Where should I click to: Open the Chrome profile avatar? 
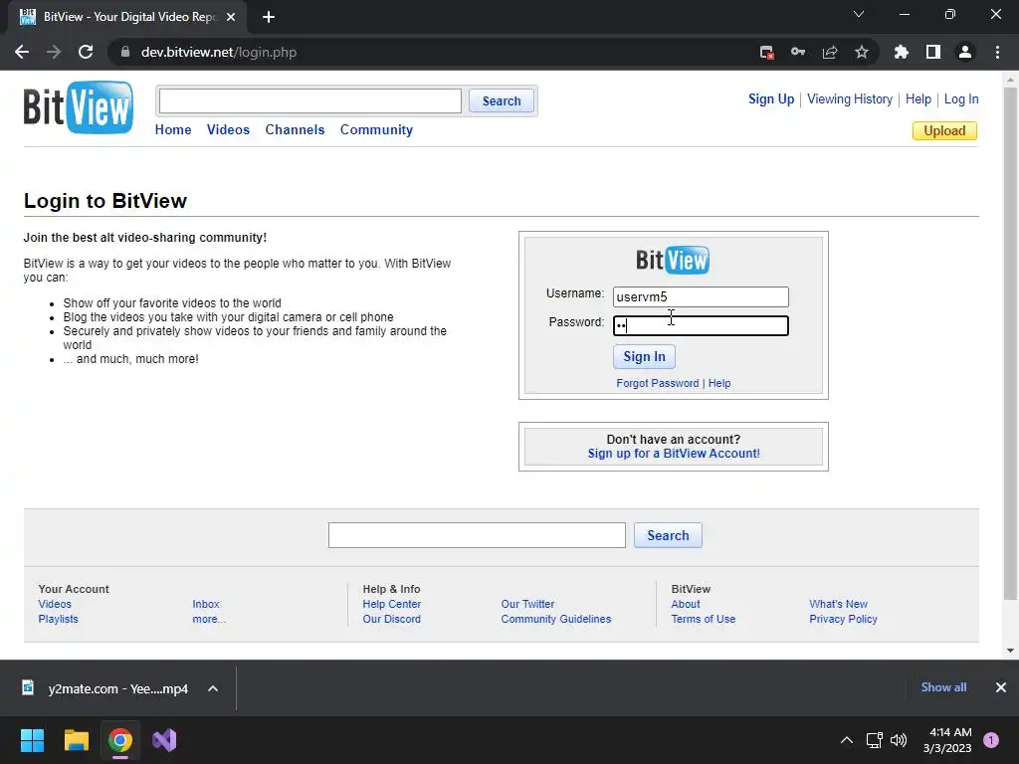point(965,52)
